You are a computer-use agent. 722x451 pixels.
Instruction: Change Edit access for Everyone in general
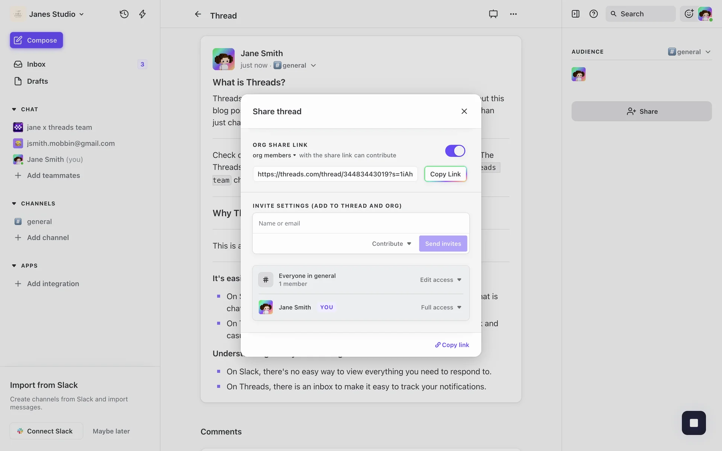440,280
